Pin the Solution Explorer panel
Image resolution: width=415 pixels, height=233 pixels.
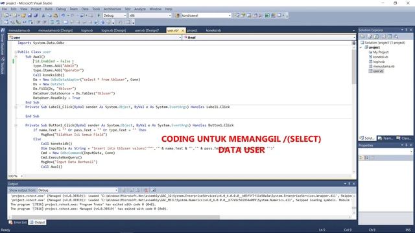pos(407,30)
